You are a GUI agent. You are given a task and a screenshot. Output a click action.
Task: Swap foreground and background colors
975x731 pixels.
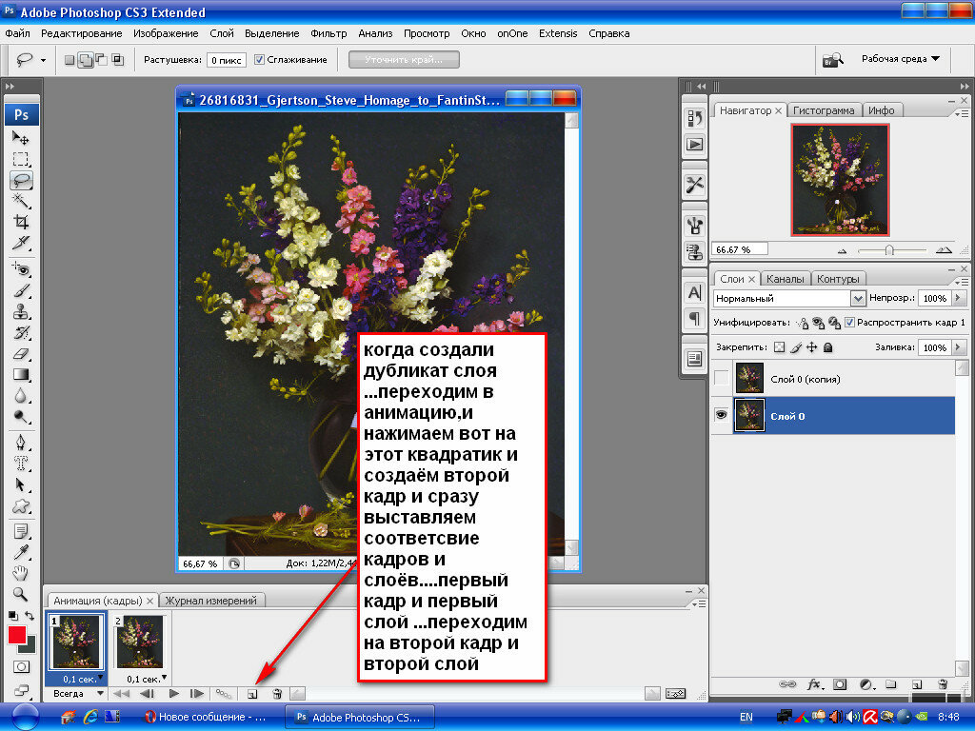(30, 616)
